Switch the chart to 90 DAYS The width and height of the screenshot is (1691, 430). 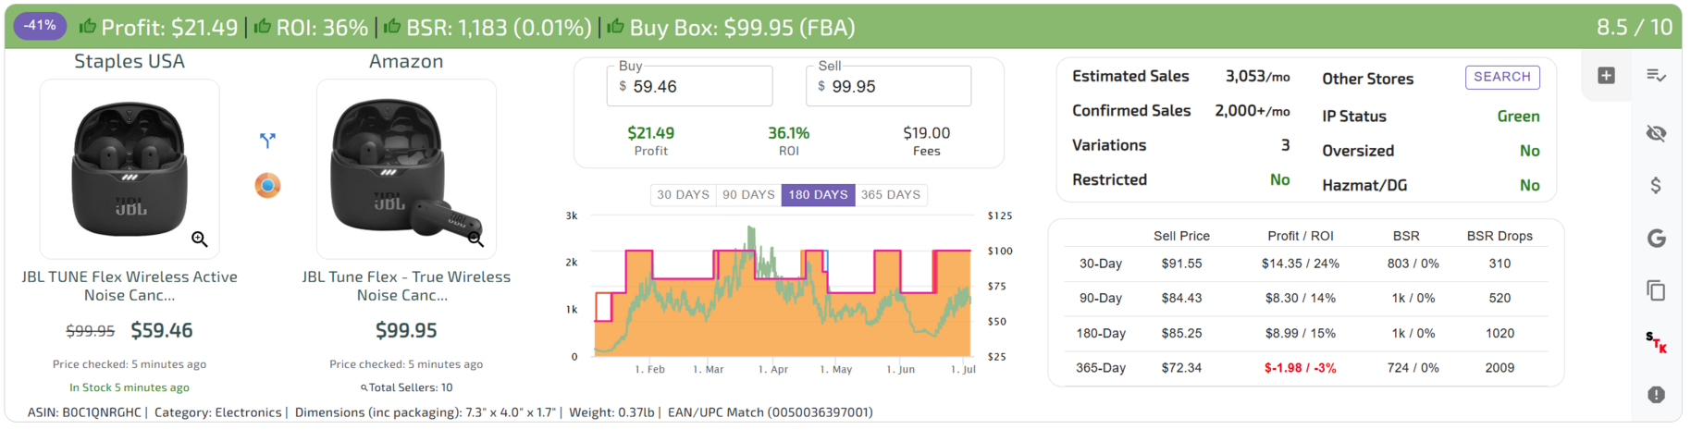point(748,195)
